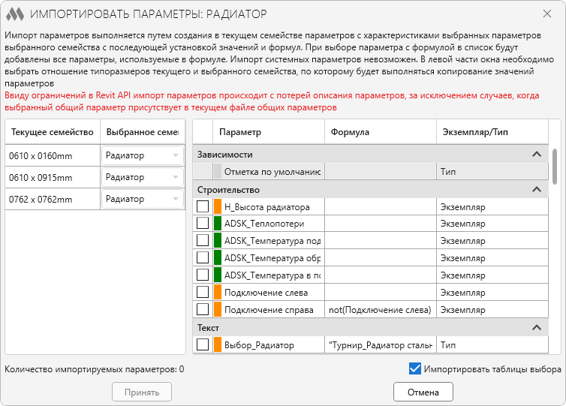Open Радиатор dropdown for 0762 x 0762mm
The image size is (566, 406).
pyautogui.click(x=143, y=199)
